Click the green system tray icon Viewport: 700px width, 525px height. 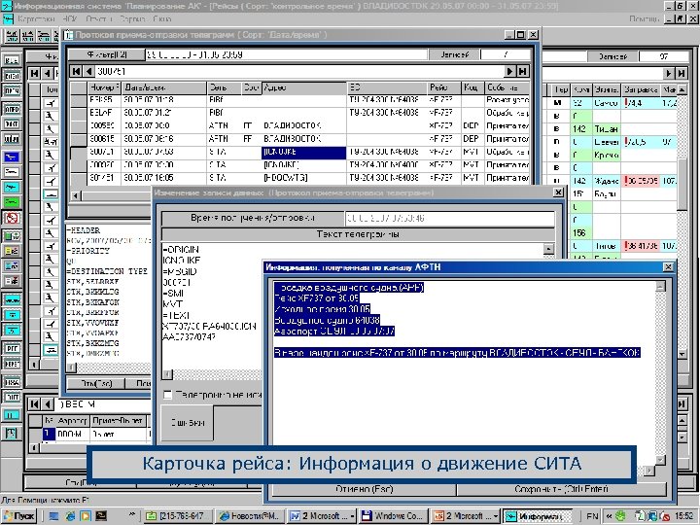tap(620, 516)
